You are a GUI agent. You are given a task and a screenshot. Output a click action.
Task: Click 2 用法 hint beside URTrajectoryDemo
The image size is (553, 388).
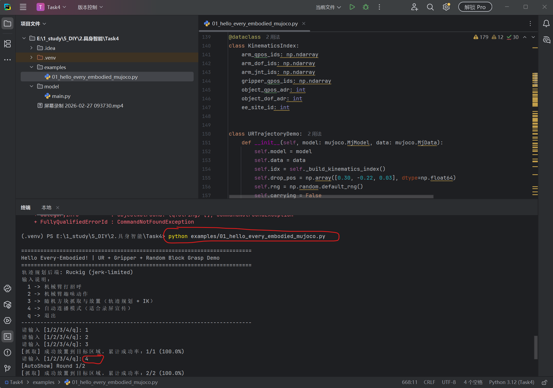[x=314, y=134]
